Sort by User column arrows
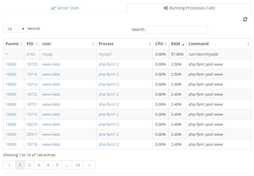This screenshot has width=254, height=176. point(93,44)
